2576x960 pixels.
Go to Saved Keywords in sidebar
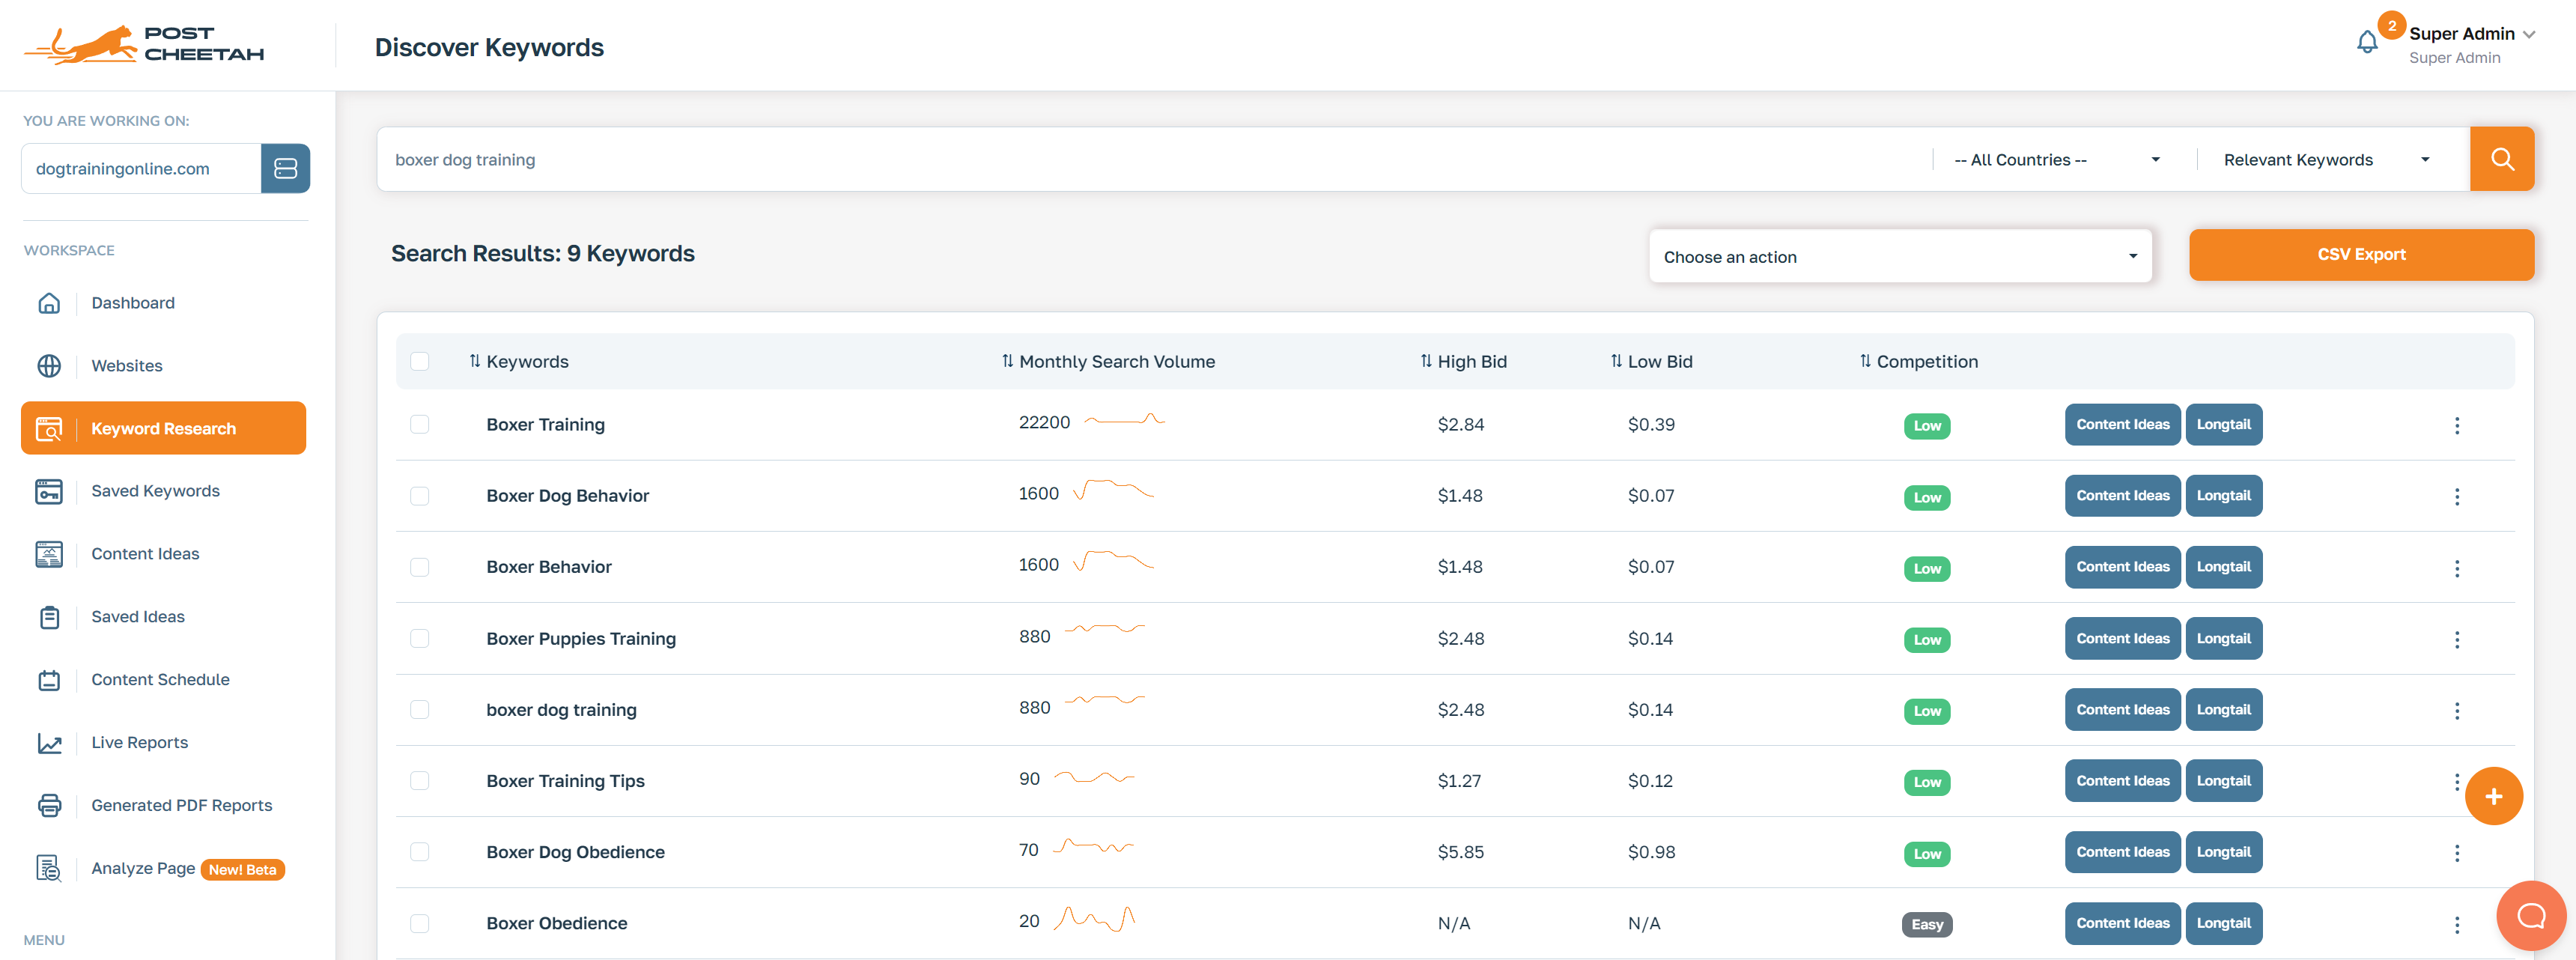coord(155,491)
